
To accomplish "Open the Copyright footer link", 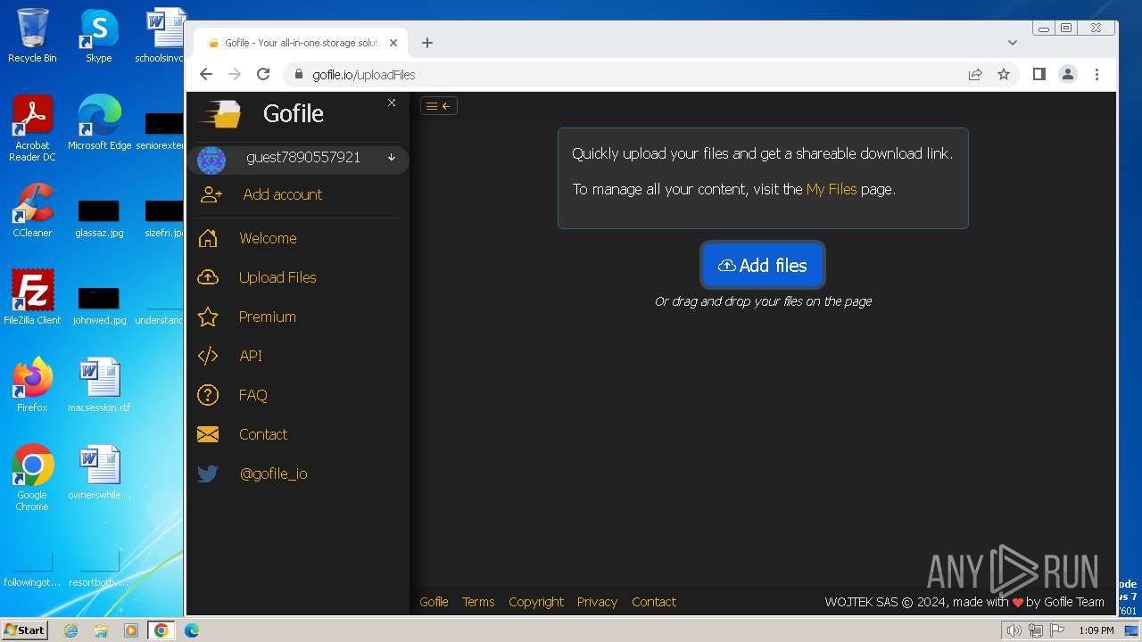I will (536, 602).
